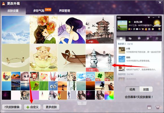164x113 pixels.
Task: Pick the rainbow swirl skin
Action: click(109, 95)
